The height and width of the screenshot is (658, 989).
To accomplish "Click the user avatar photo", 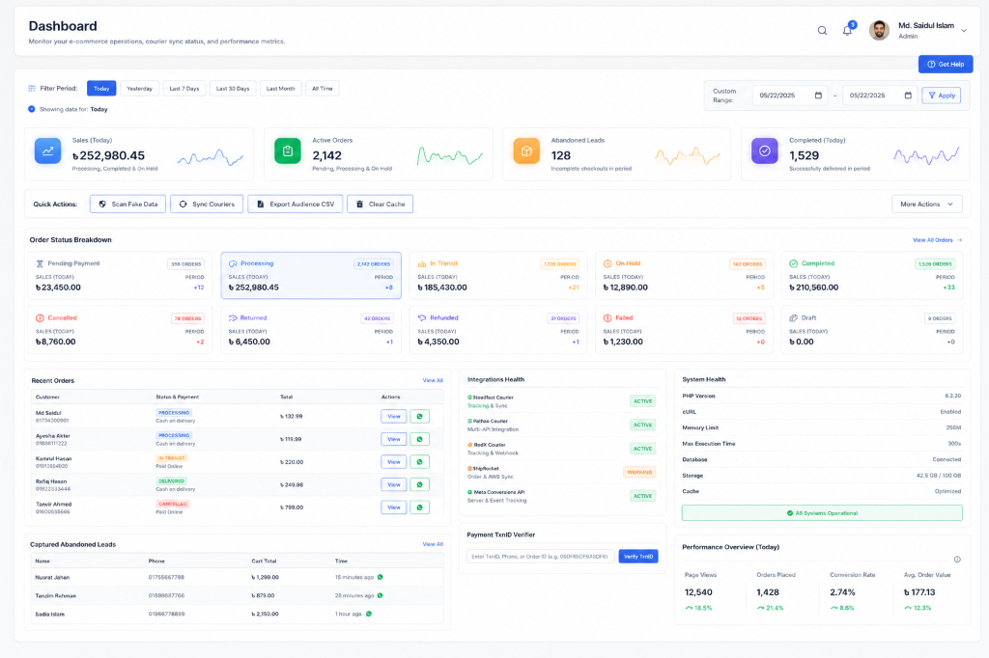I will 879,30.
